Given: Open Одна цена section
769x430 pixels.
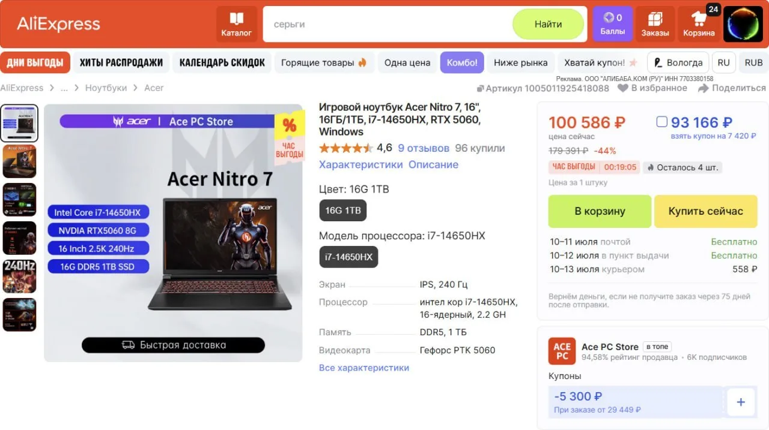Looking at the screenshot, I should pos(407,62).
